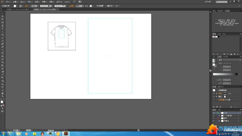Select the Rectangle tool
This screenshot has height=136, width=242.
point(2,35)
